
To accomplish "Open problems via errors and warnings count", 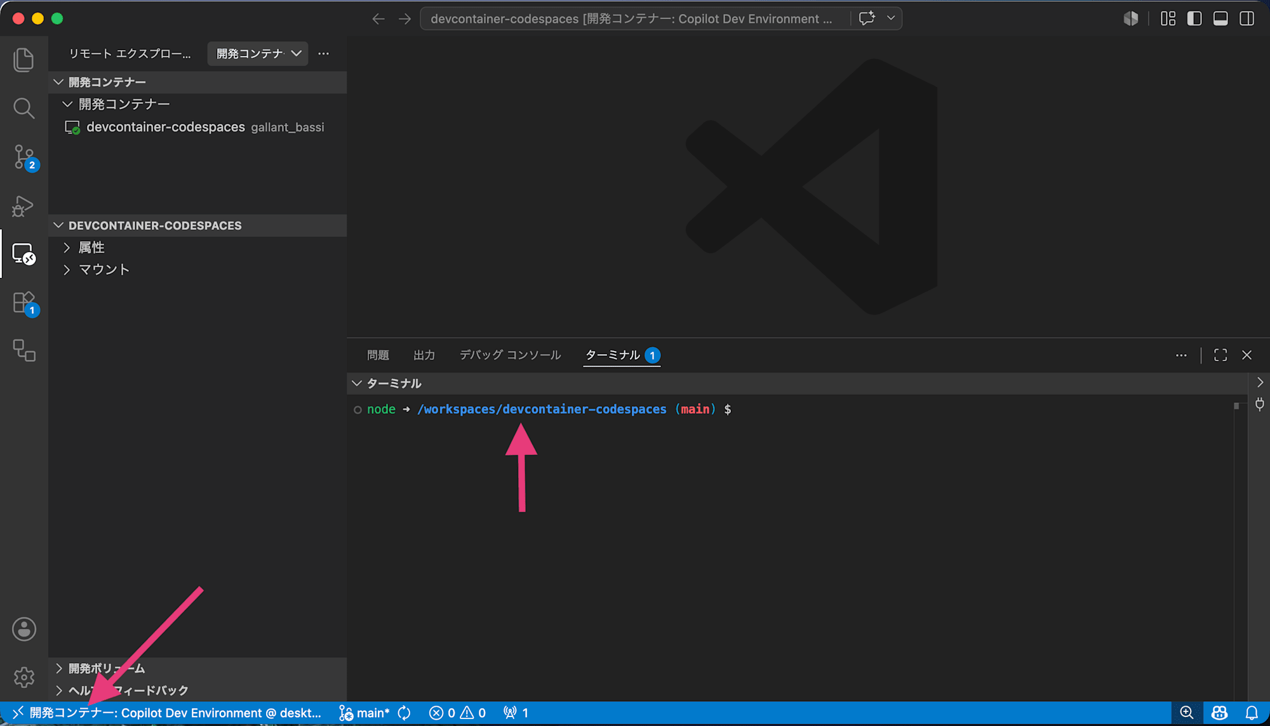I will point(457,713).
